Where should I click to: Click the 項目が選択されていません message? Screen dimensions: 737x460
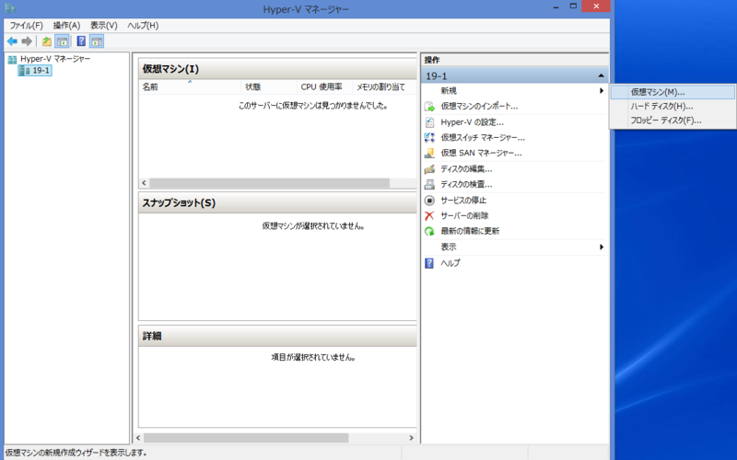tap(313, 358)
